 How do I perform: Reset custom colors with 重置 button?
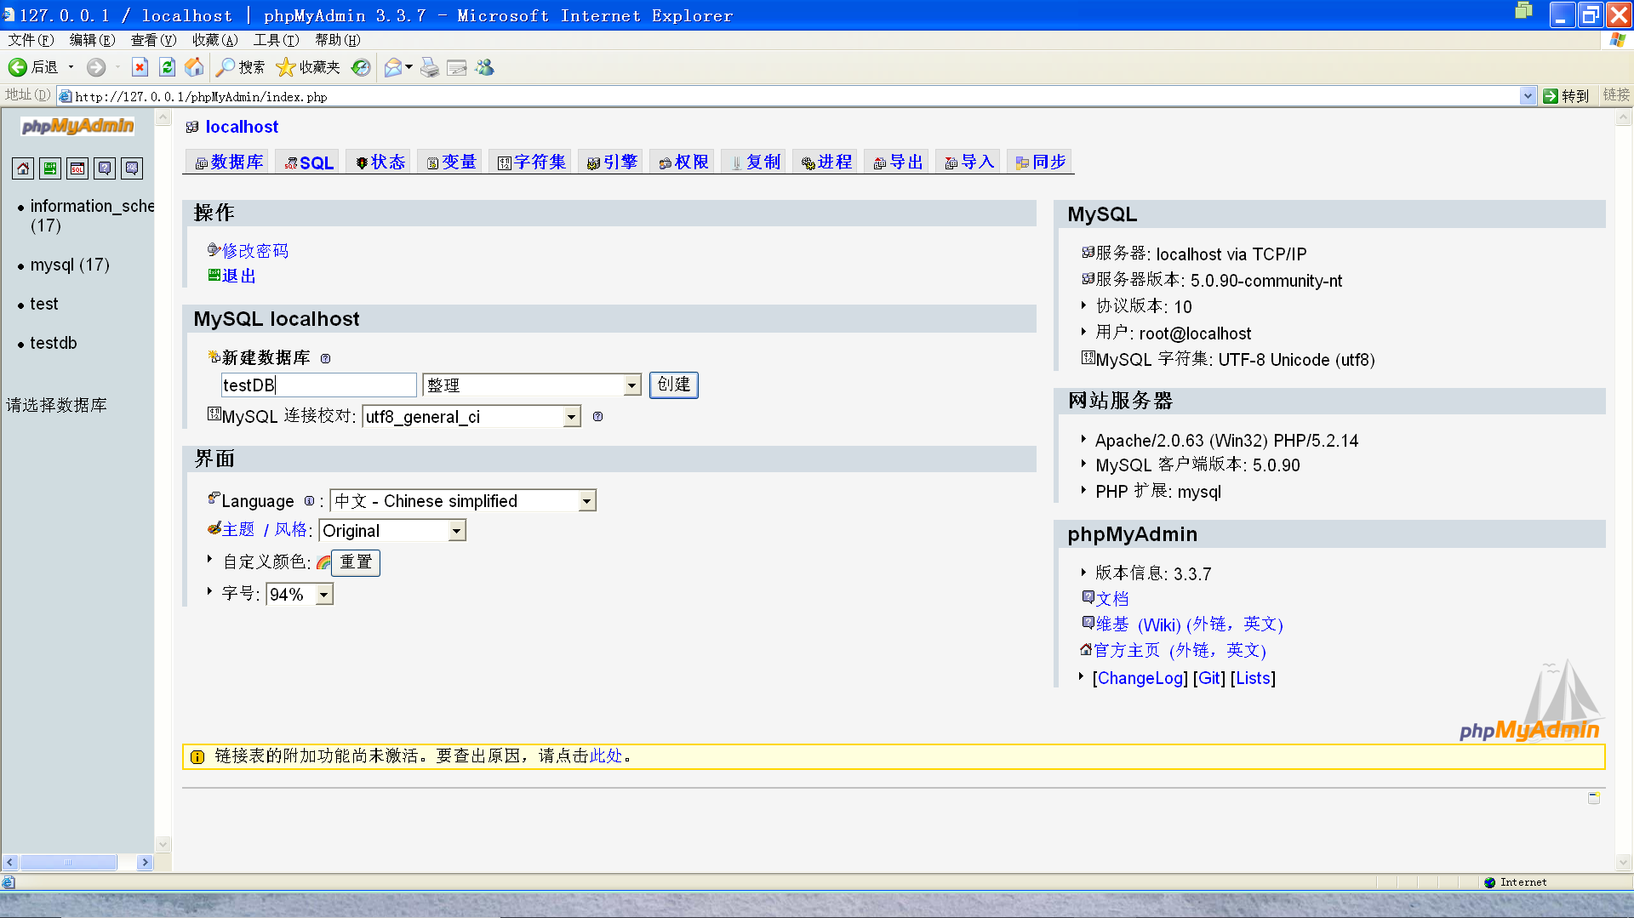point(355,562)
